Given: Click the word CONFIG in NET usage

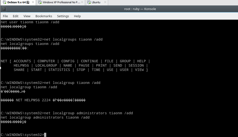Looking at the screenshot, I should point(68,61).
